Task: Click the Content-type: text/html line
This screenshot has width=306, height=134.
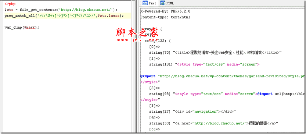Action: pos(165,17)
